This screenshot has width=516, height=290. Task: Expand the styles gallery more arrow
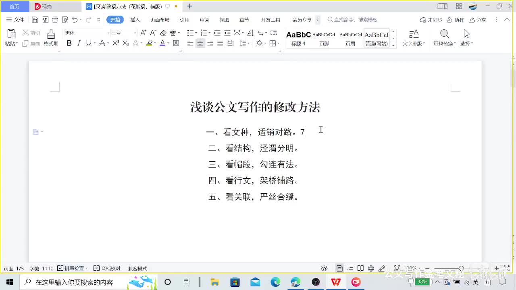point(393,45)
